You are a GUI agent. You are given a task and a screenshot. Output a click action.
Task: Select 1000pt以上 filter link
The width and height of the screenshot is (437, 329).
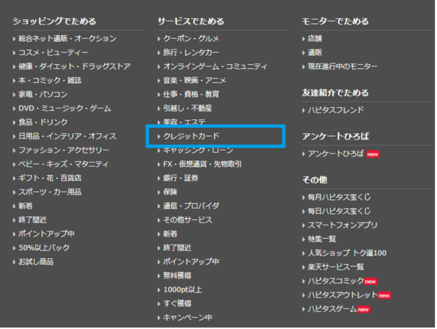(x=182, y=290)
